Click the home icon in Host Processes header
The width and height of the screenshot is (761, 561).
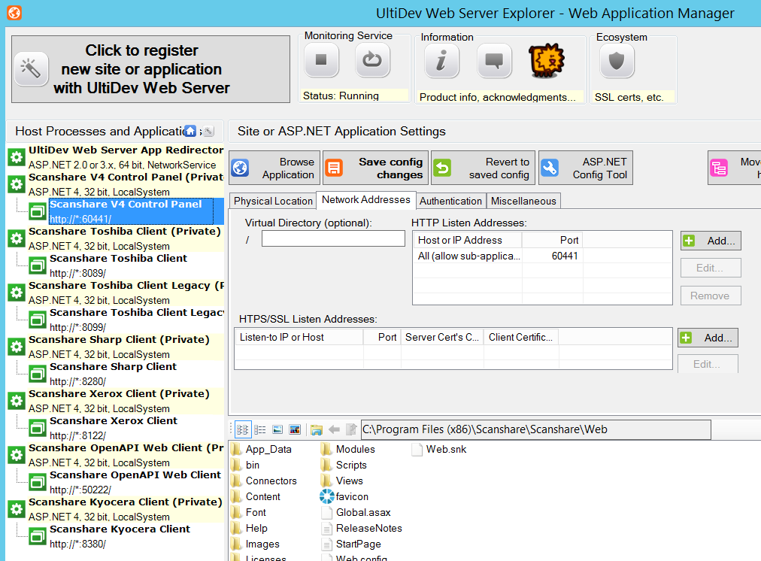pyautogui.click(x=191, y=131)
